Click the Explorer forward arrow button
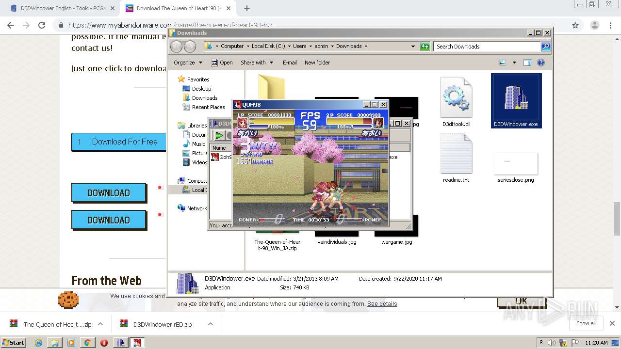The height and width of the screenshot is (349, 621). coord(190,47)
